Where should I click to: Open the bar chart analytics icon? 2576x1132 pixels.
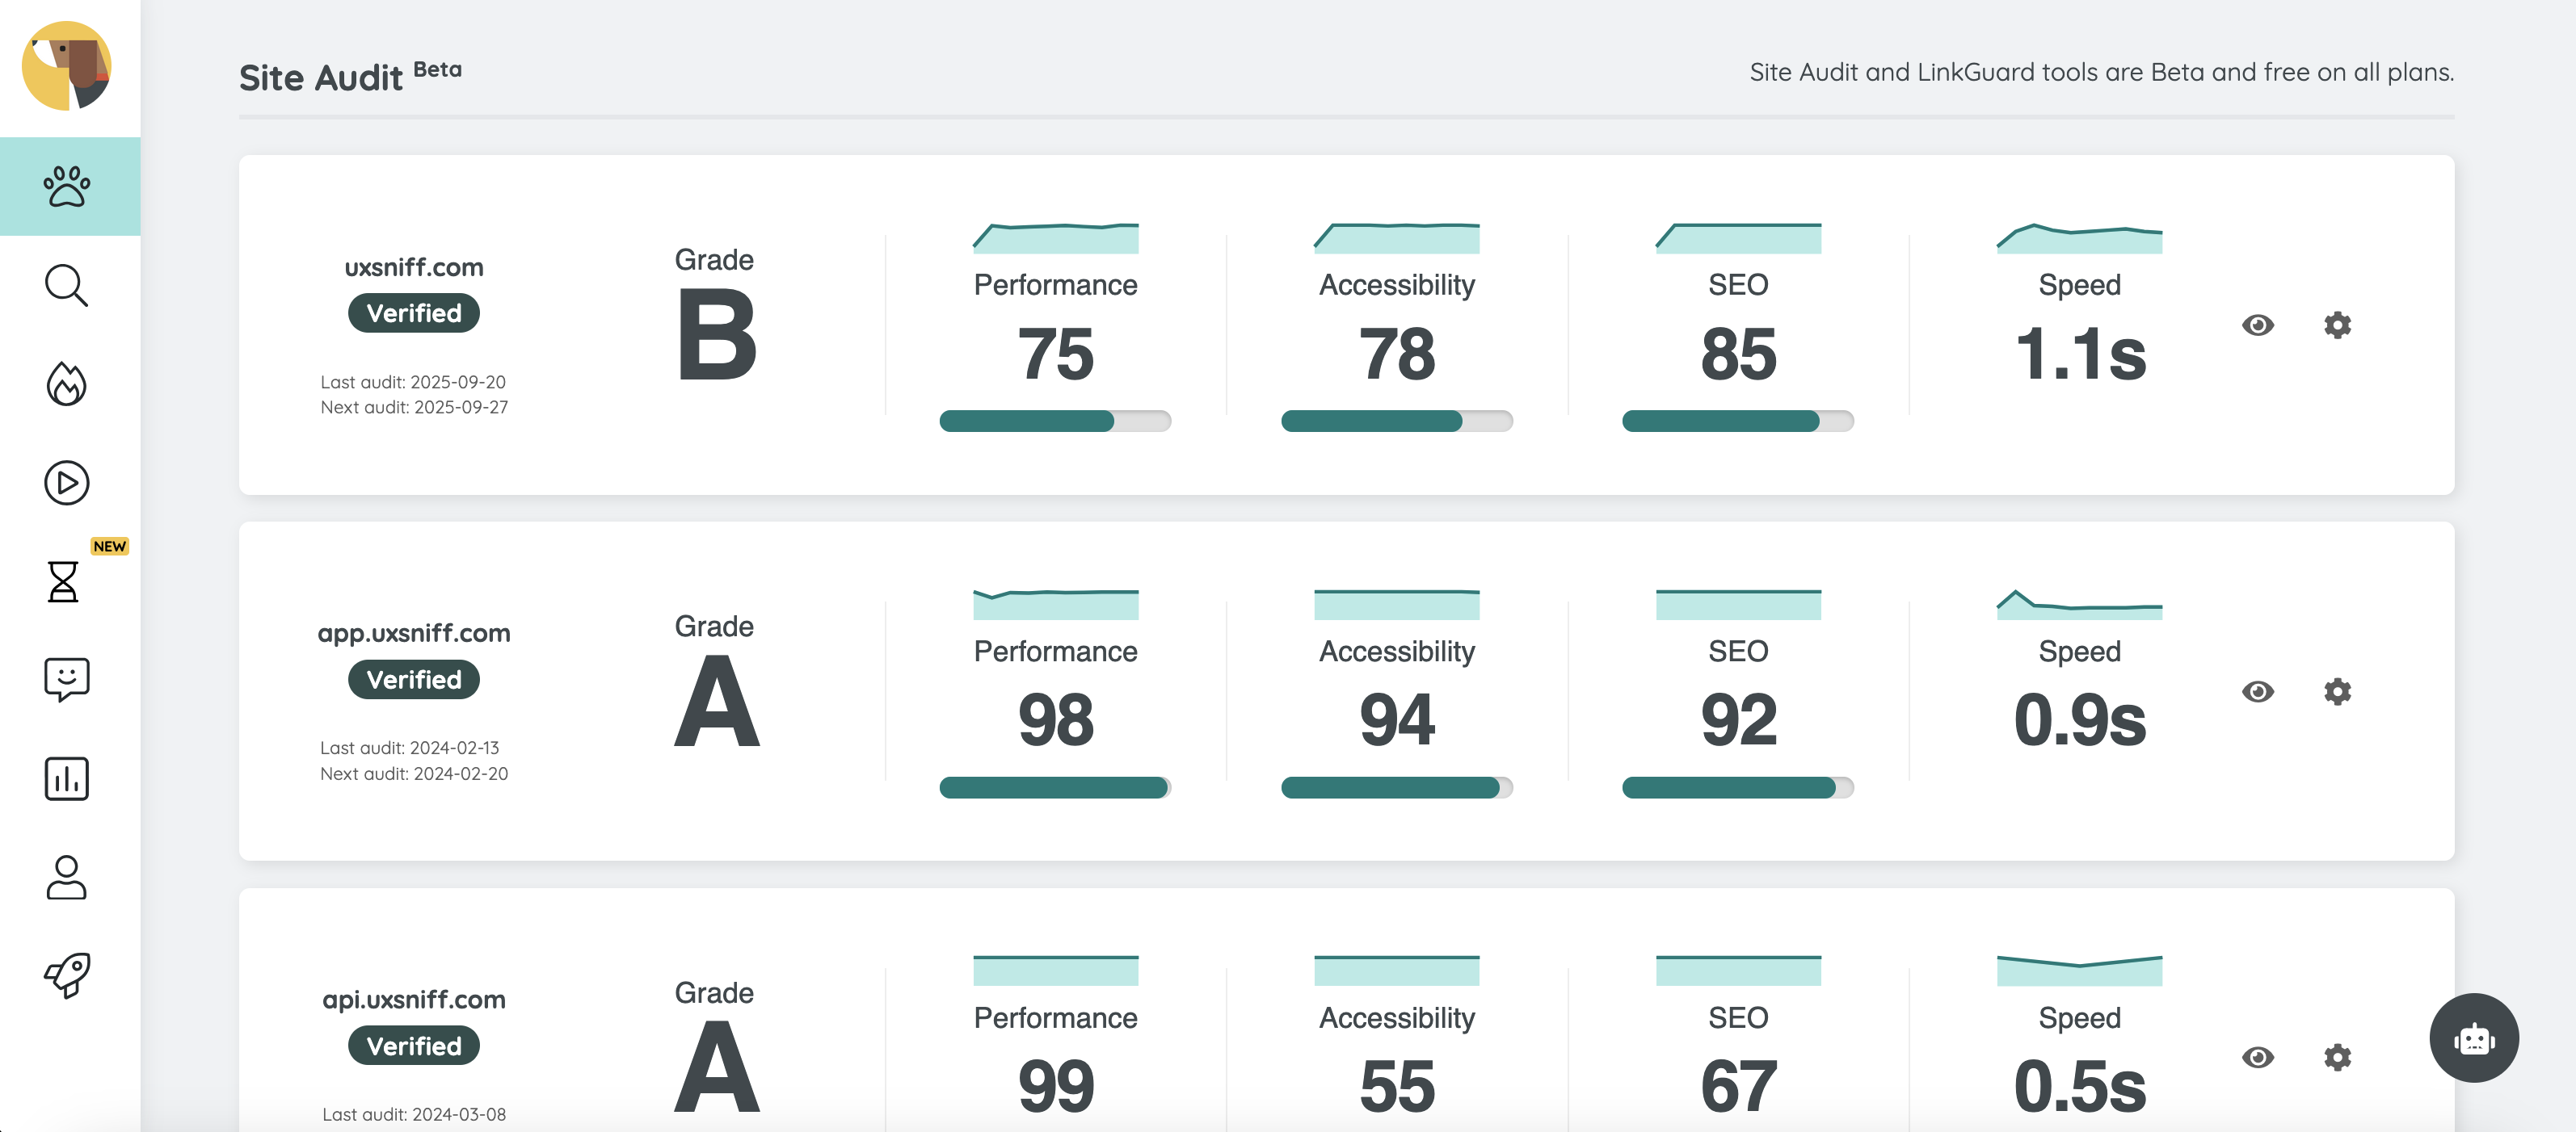point(67,778)
